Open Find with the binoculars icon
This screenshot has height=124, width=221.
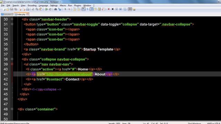pyautogui.click(x=56, y=9)
